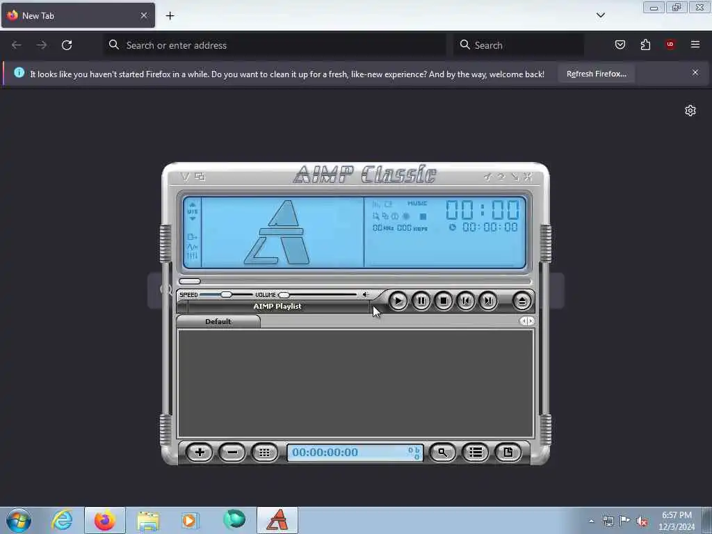Start playback with the AIMP Play button
Image resolution: width=712 pixels, height=534 pixels.
pos(398,301)
